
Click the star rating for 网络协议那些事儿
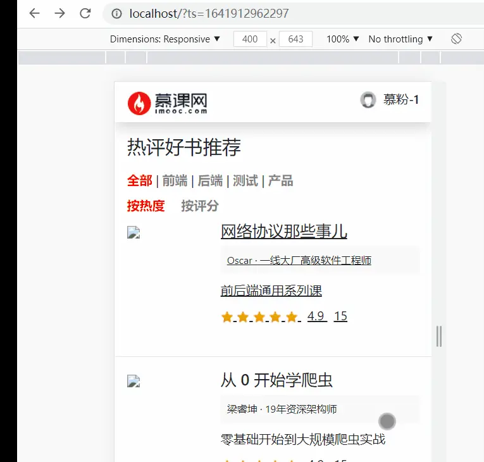tap(261, 317)
